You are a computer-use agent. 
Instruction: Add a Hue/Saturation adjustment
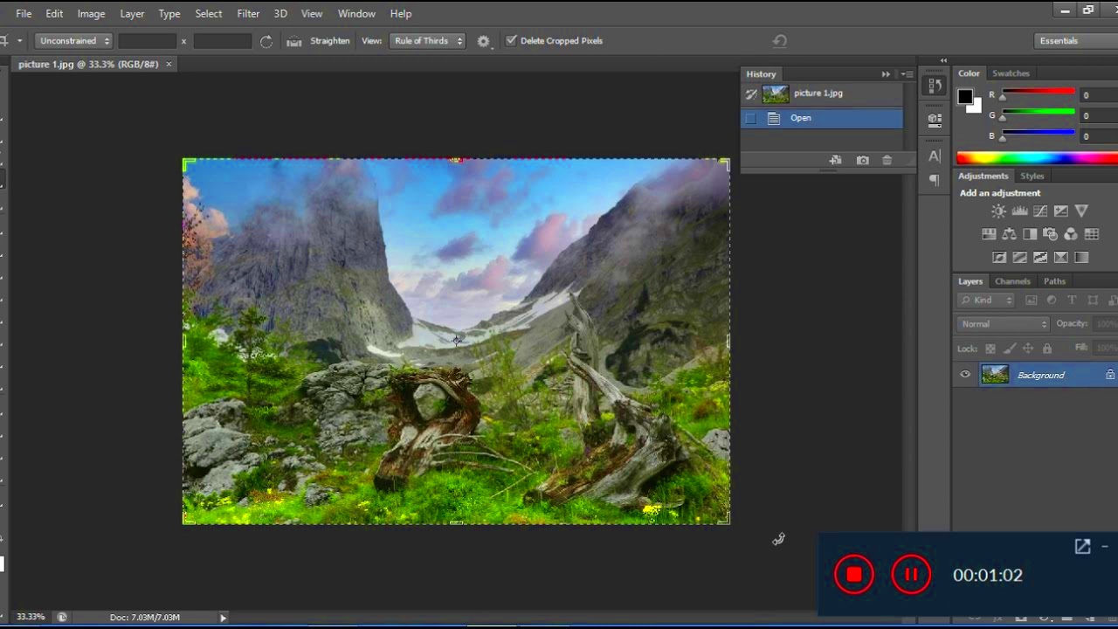click(x=989, y=234)
